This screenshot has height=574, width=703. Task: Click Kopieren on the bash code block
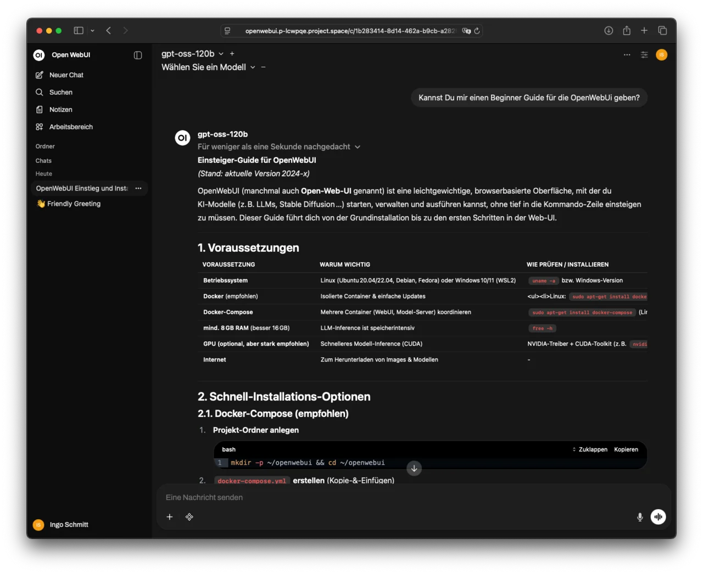(626, 449)
